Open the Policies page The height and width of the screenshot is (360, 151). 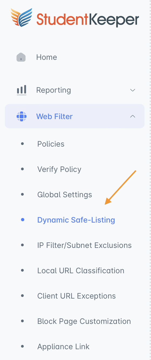(51, 144)
